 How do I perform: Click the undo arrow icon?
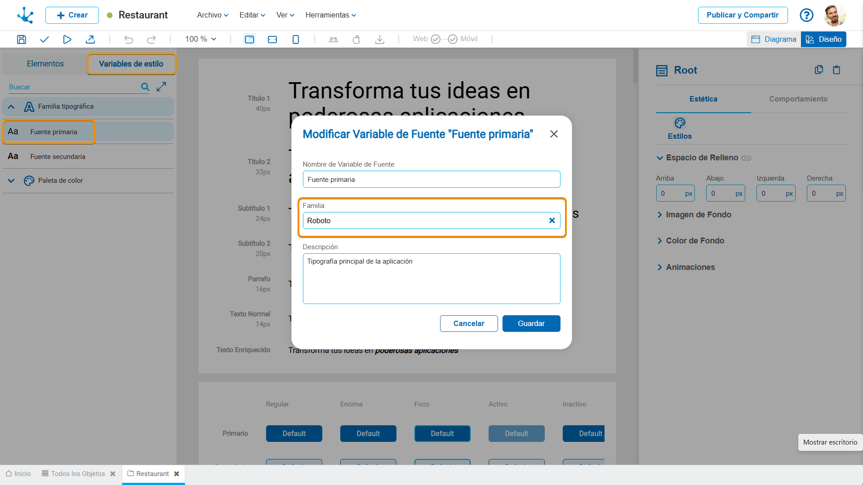[129, 40]
